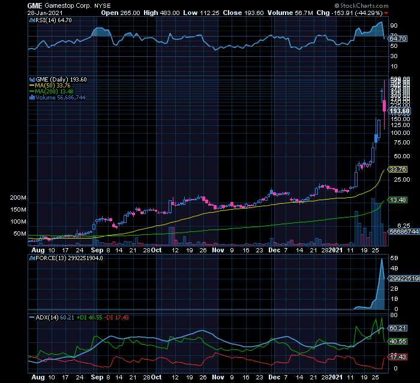The width and height of the screenshot is (420, 383).
Task: Click the Volume 56.7M header value
Action: pos(290,13)
